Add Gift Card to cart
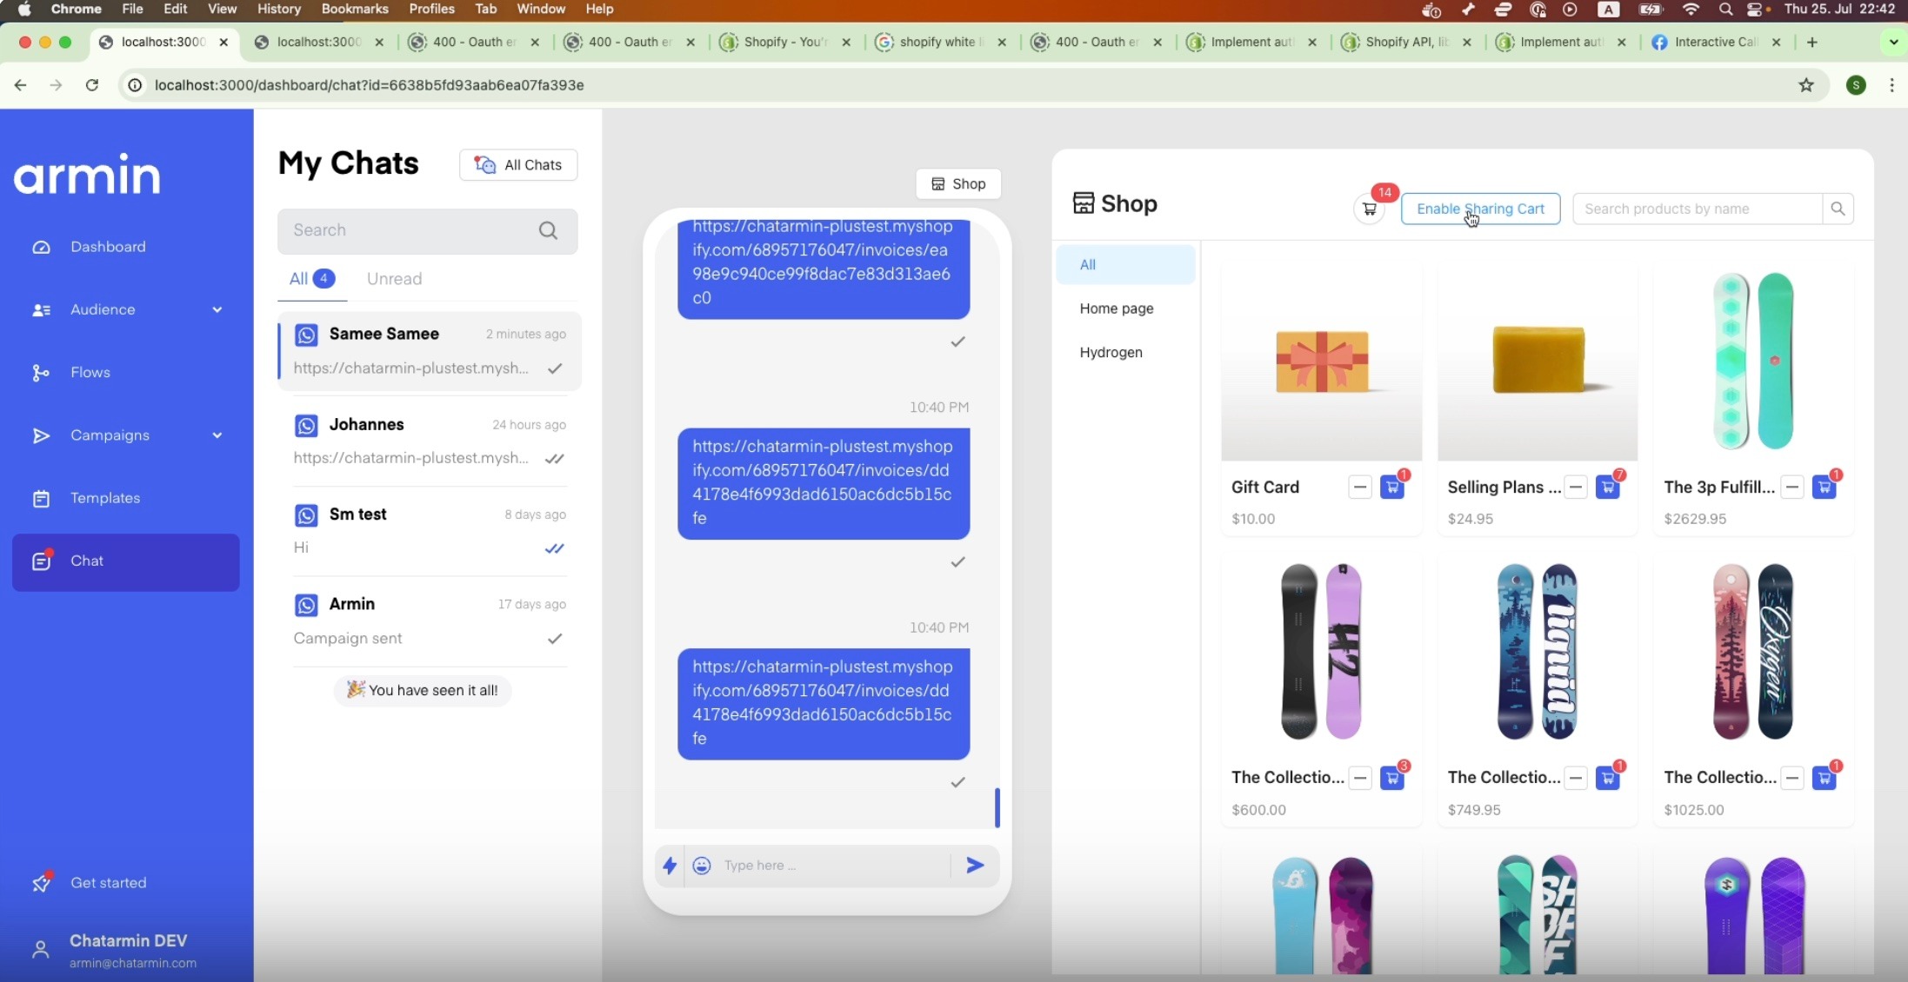Image resolution: width=1908 pixels, height=982 pixels. [1391, 488]
